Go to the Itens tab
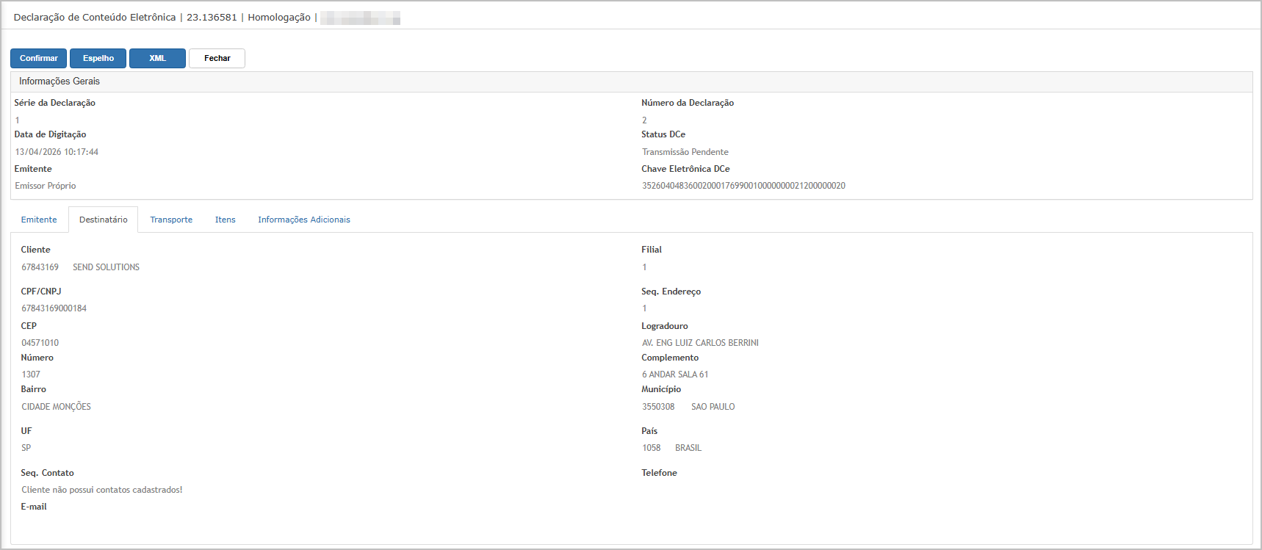This screenshot has height=550, width=1262. tap(226, 220)
